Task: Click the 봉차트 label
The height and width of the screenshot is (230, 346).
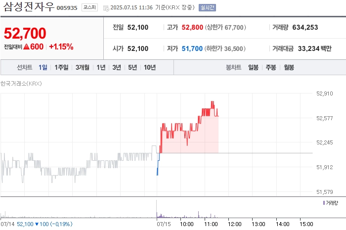Action: (233, 67)
